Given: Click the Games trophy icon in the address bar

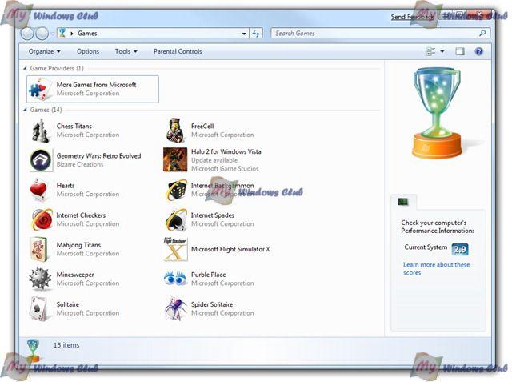Looking at the screenshot, I should coord(62,33).
